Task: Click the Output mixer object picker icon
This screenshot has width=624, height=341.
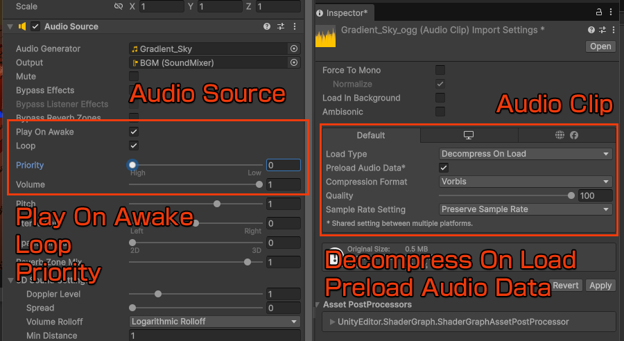Action: [x=294, y=63]
